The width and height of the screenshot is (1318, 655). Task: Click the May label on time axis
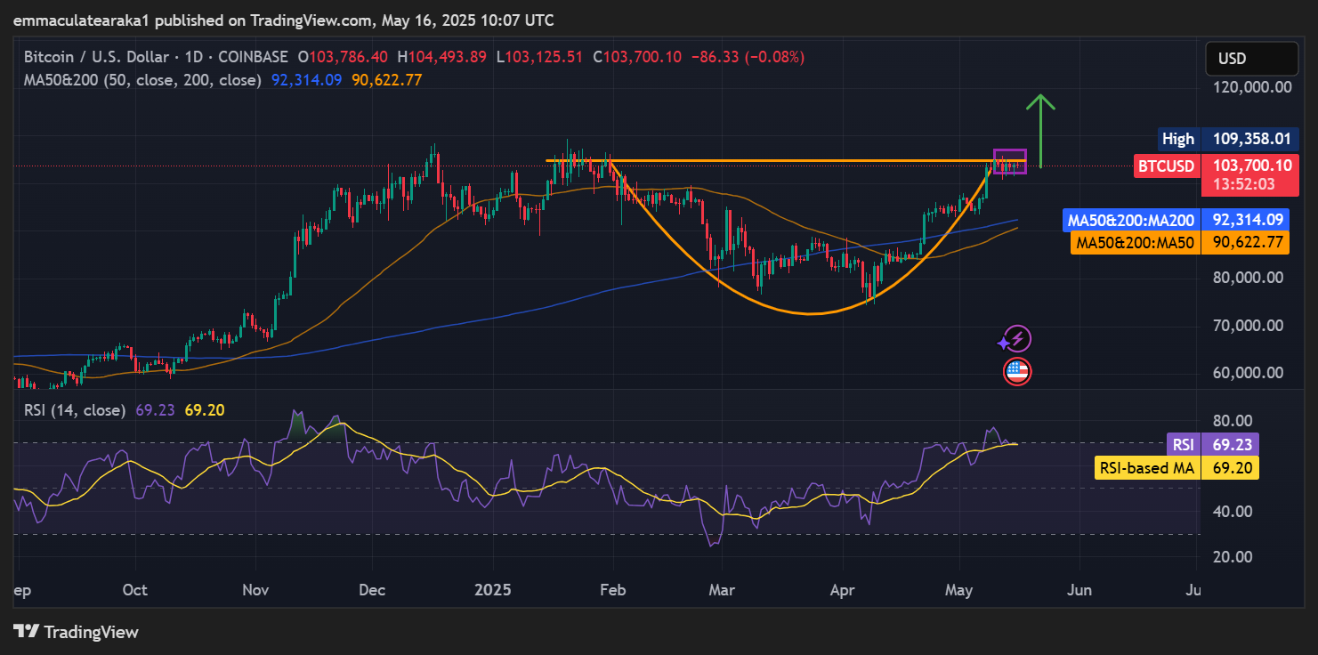click(959, 591)
